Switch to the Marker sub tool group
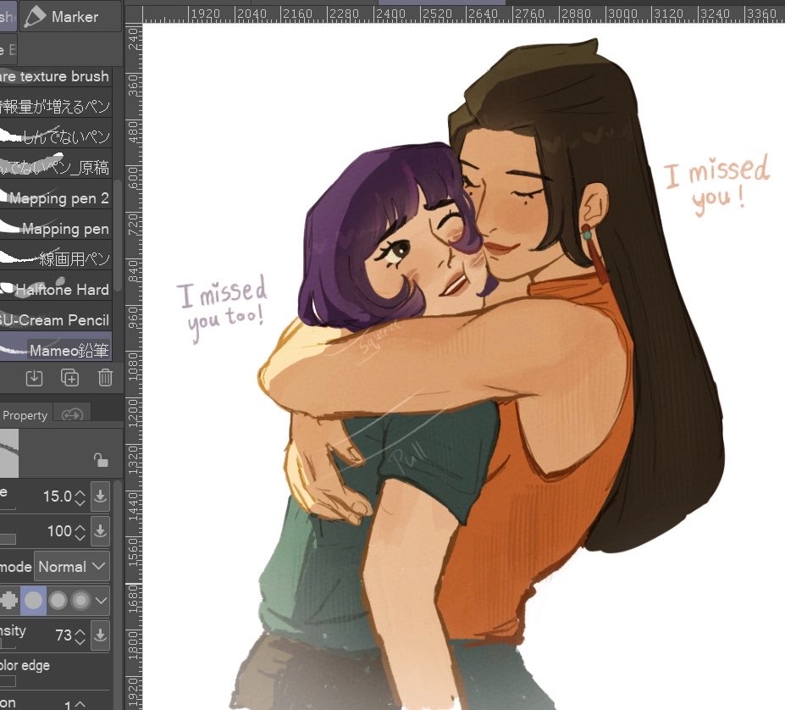The width and height of the screenshot is (785, 710). click(70, 17)
